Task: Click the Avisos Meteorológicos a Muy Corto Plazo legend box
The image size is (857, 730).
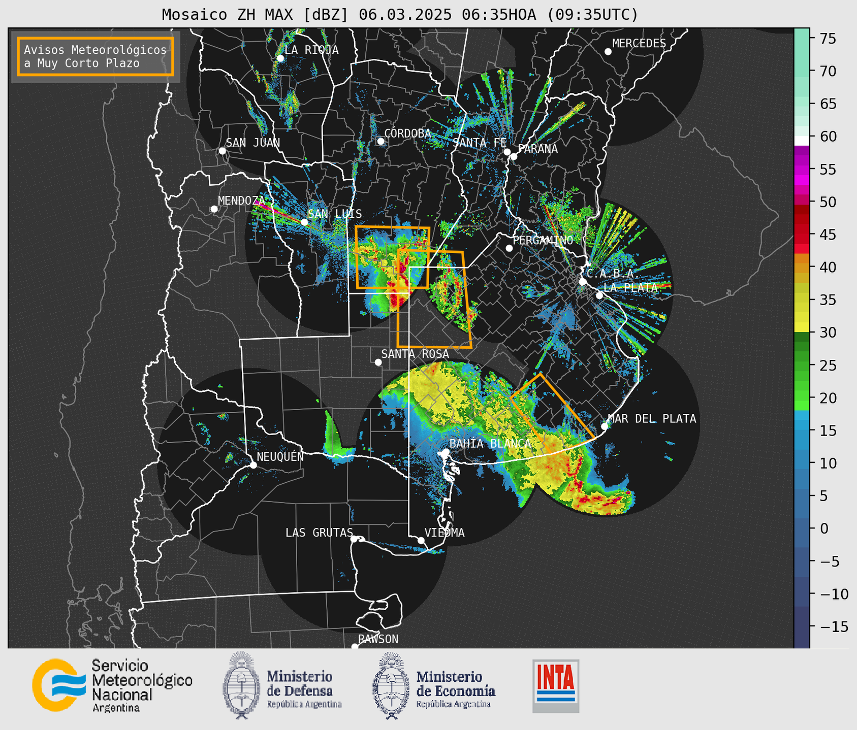Action: [96, 56]
